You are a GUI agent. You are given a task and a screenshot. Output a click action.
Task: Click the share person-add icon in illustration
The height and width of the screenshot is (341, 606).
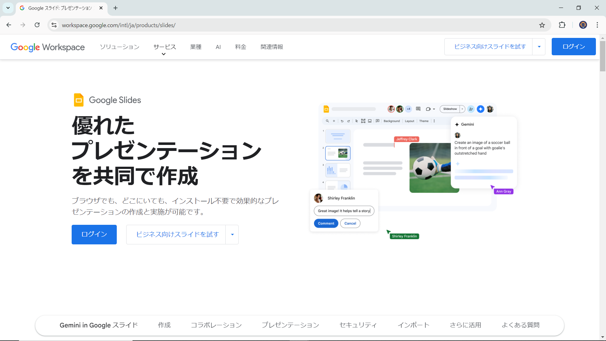point(471,109)
